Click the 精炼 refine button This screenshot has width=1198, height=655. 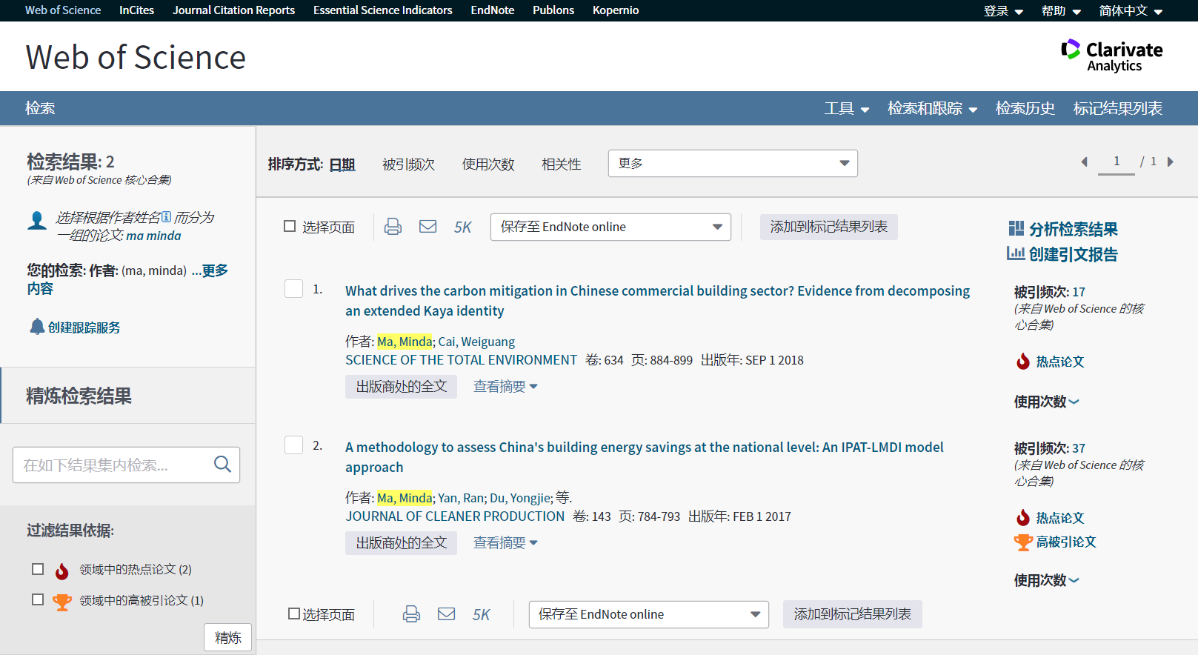pos(227,638)
